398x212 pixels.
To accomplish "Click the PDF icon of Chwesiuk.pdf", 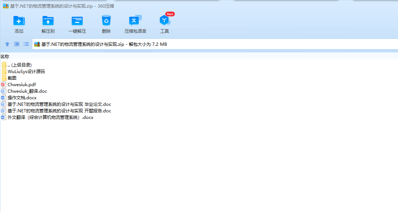I will click(3, 85).
